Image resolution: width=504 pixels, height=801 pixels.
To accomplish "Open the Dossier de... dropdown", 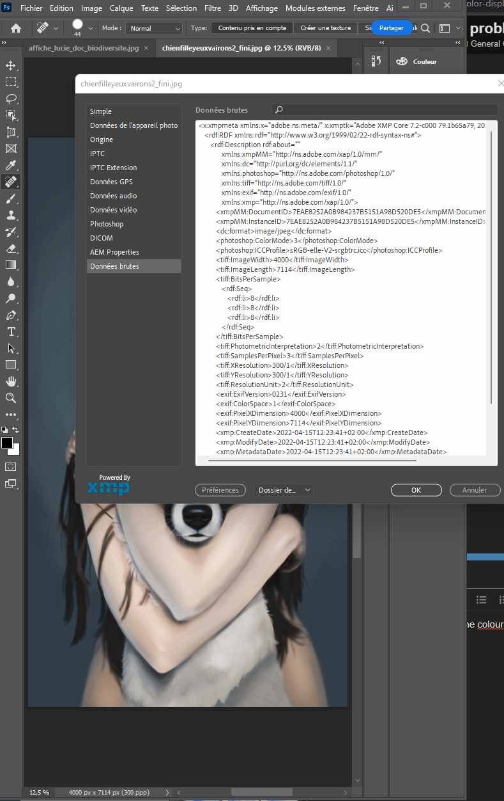I will click(x=284, y=490).
